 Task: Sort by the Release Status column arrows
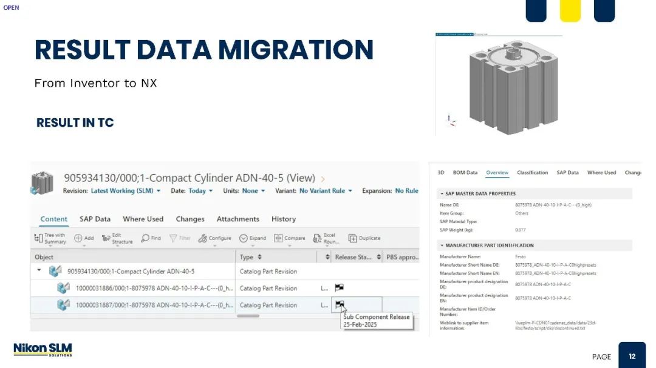point(378,257)
